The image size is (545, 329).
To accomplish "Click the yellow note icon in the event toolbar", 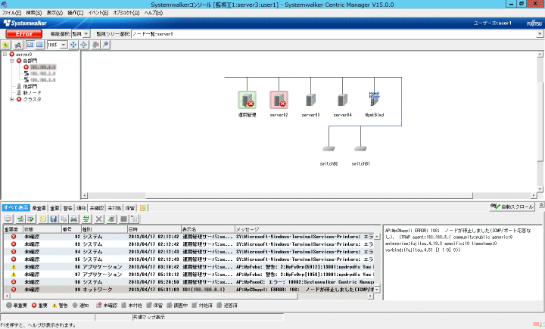I will click(x=42, y=219).
